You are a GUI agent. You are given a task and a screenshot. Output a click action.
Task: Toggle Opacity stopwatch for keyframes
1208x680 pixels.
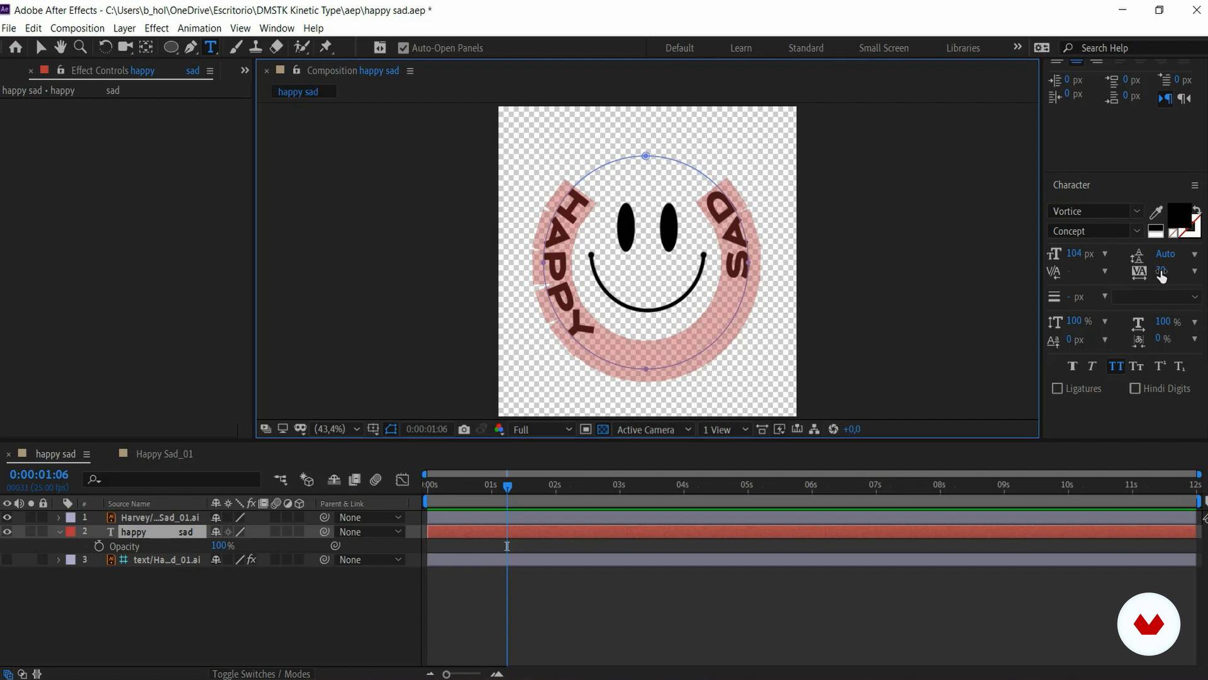click(x=99, y=547)
